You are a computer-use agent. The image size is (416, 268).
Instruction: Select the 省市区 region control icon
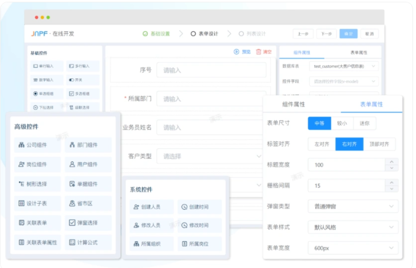pyautogui.click(x=72, y=203)
